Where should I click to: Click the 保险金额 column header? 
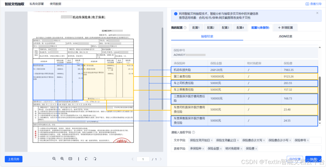(226, 63)
